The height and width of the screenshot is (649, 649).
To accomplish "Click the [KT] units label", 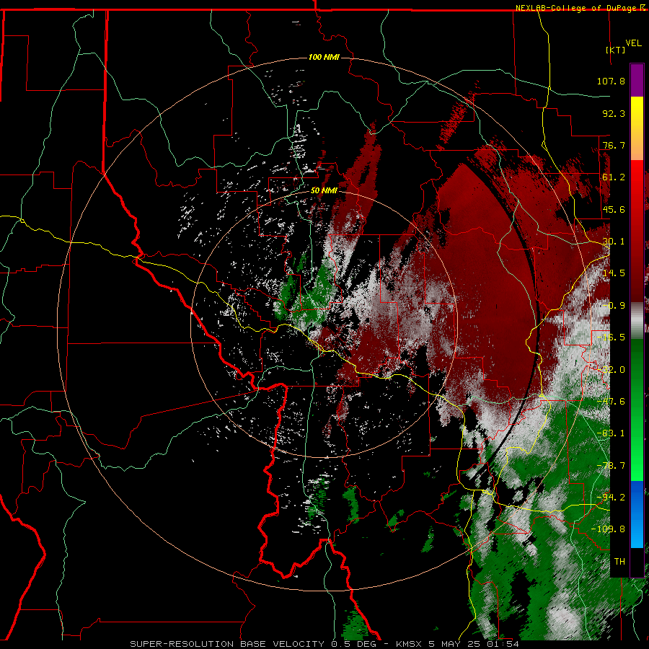I will (x=616, y=50).
